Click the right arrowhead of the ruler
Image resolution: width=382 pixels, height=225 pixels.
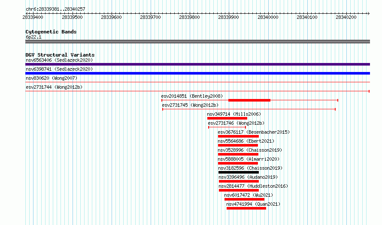pos(369,13)
